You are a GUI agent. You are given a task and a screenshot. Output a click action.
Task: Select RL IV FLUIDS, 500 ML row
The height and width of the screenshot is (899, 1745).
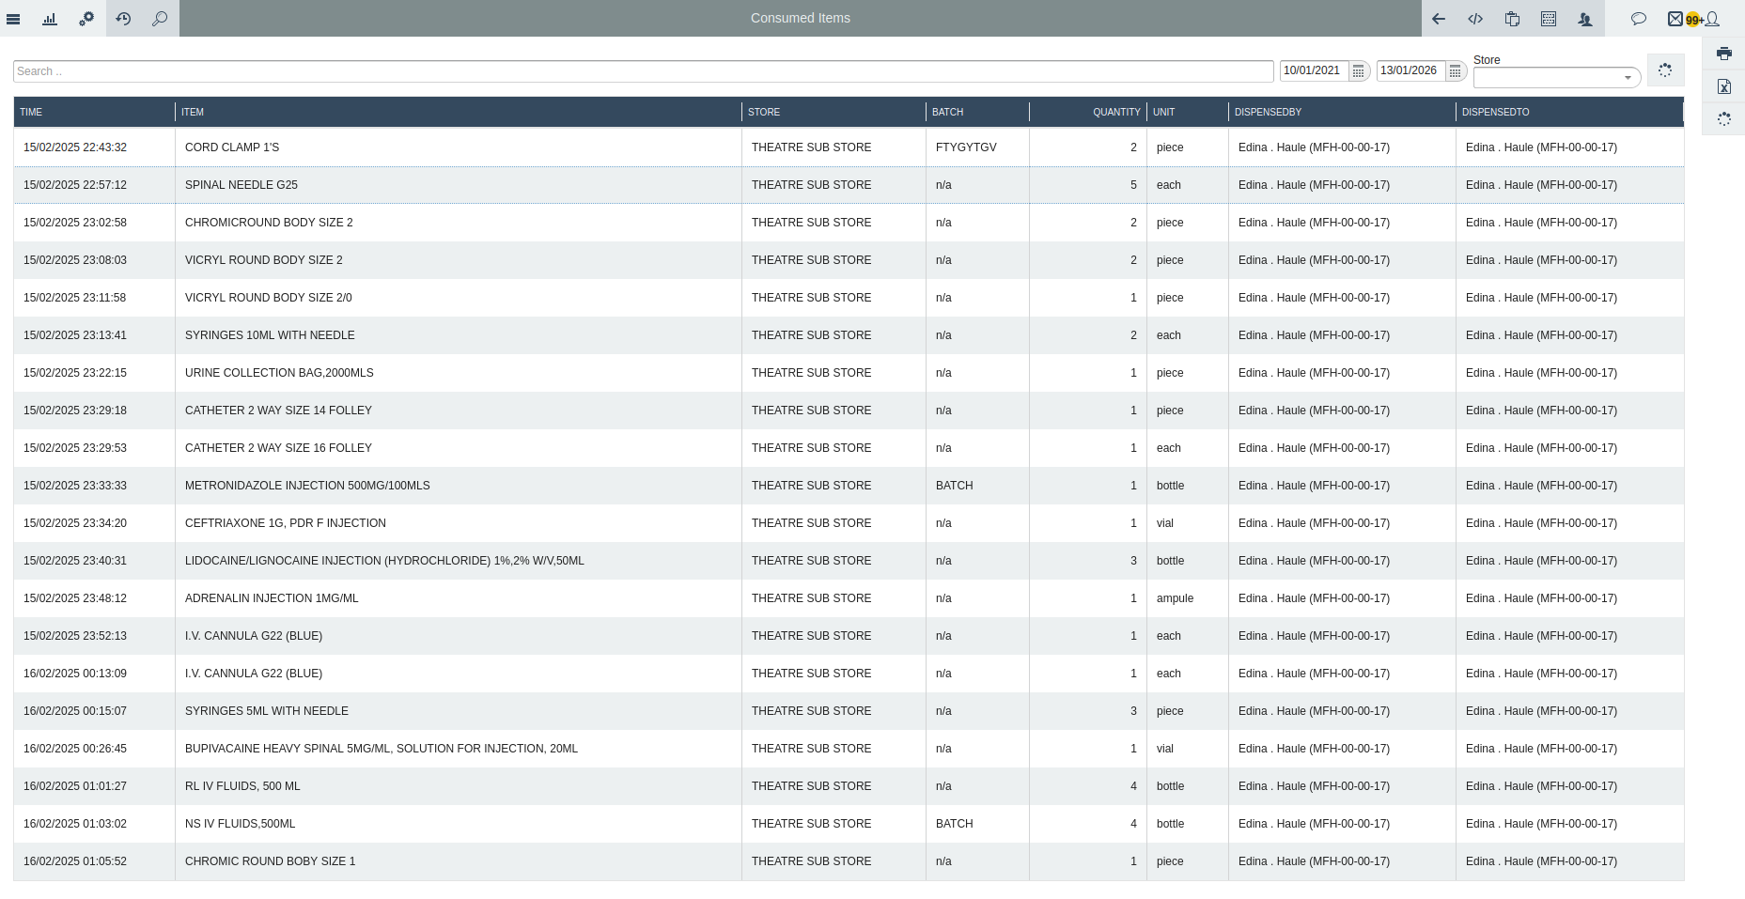(x=849, y=786)
